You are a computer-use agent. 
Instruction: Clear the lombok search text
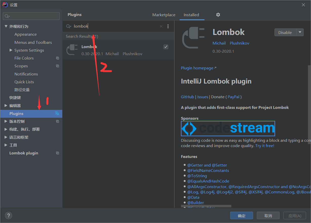[161, 26]
